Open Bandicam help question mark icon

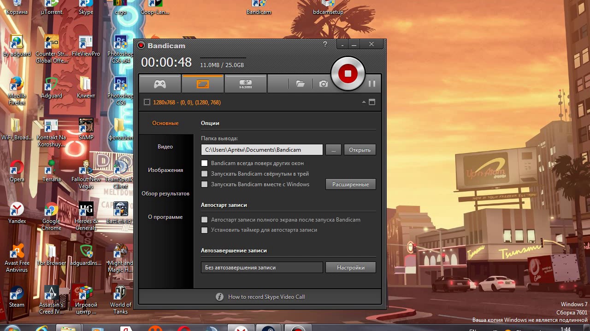pos(325,44)
